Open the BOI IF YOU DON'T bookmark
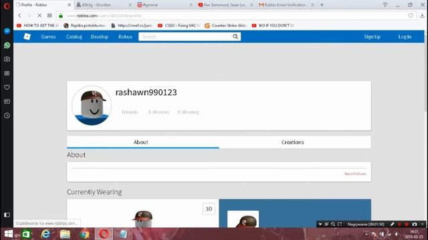The image size is (428, 240). tap(273, 25)
